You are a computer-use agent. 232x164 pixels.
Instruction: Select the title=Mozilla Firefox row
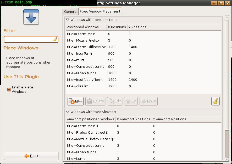click(83, 41)
